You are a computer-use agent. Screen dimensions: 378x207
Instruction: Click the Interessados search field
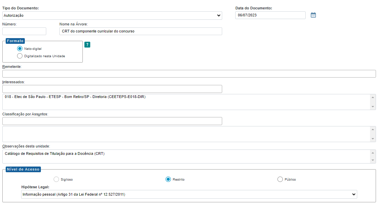click(x=112, y=89)
